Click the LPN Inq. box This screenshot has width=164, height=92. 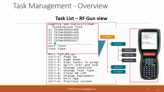pyautogui.click(x=129, y=50)
